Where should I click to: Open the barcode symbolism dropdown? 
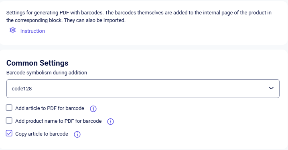143,88
